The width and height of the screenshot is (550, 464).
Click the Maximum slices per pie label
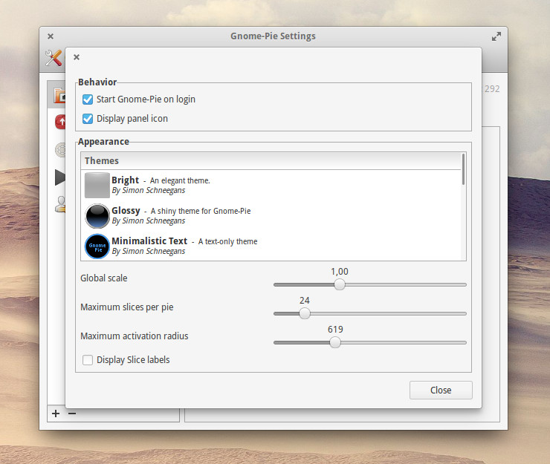tap(127, 307)
